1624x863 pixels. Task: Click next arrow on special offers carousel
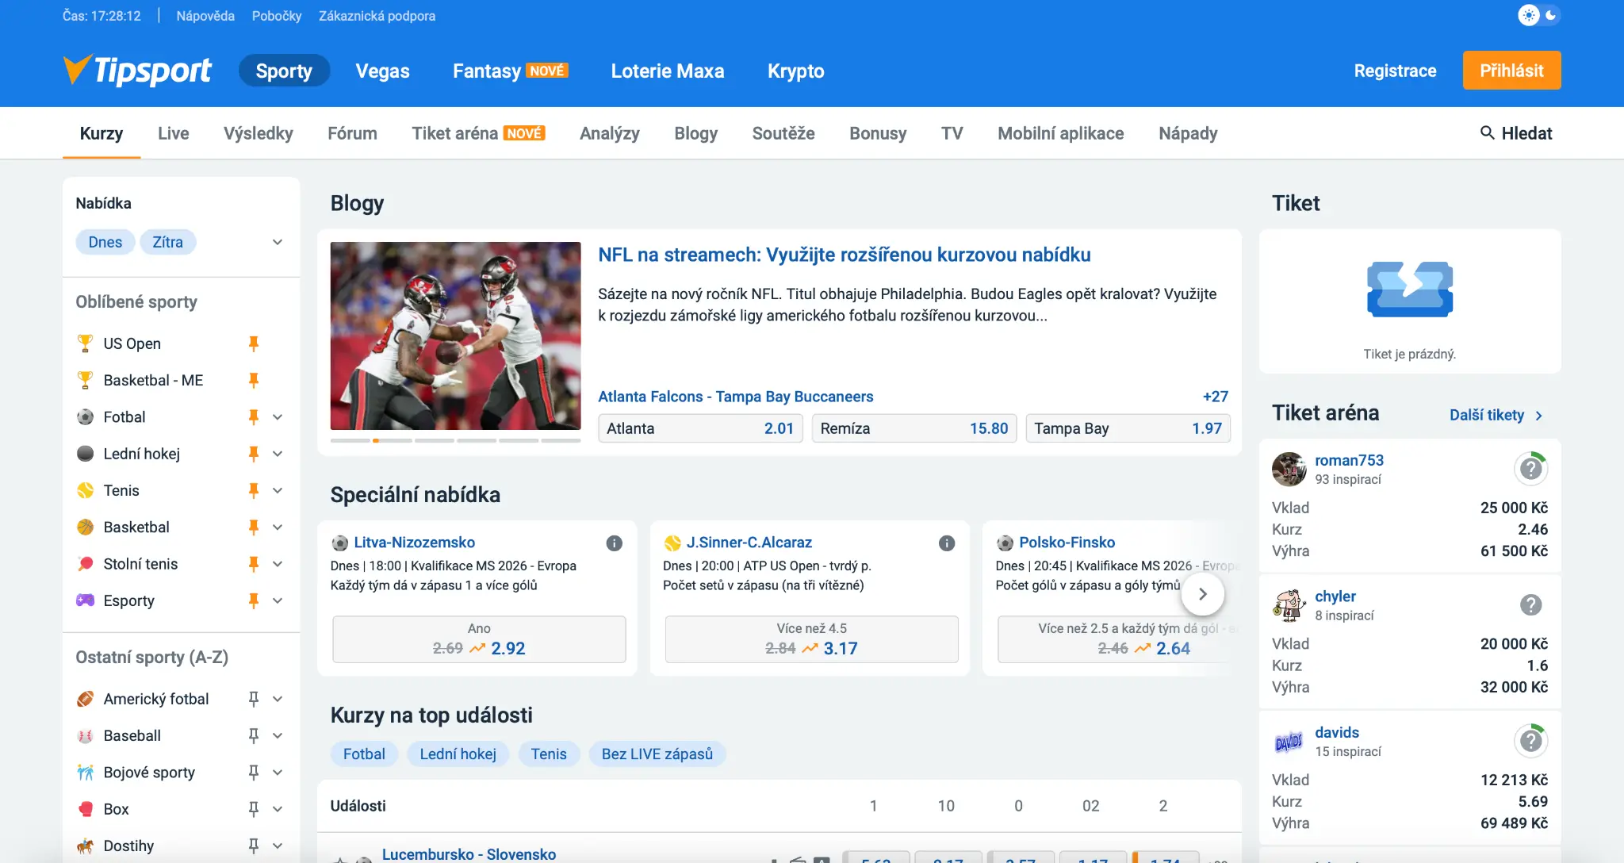click(1202, 594)
